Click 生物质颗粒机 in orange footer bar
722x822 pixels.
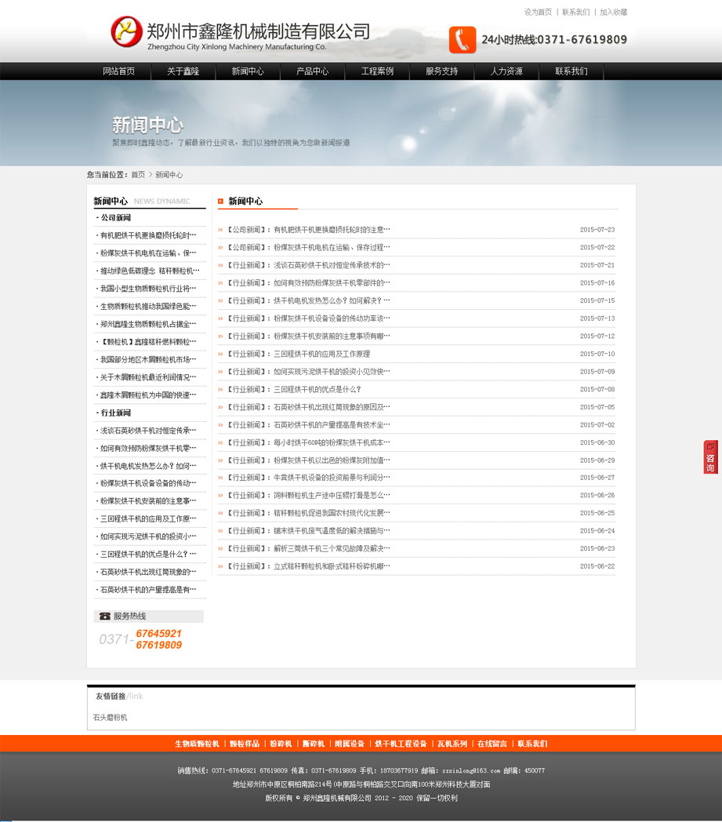click(197, 744)
